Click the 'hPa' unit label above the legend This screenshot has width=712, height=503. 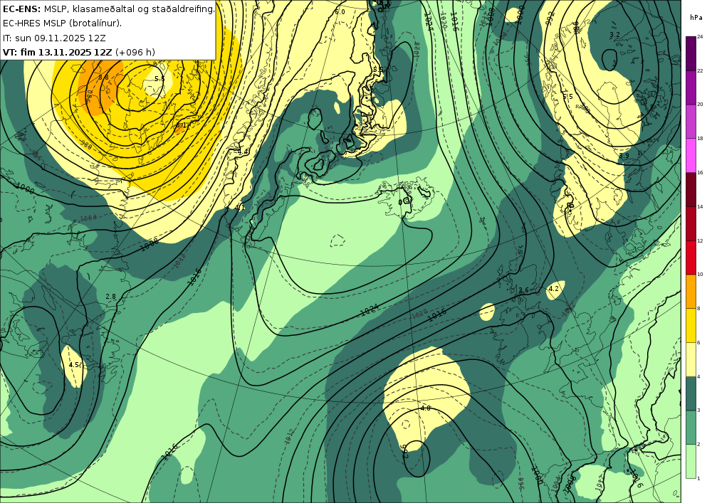point(696,17)
